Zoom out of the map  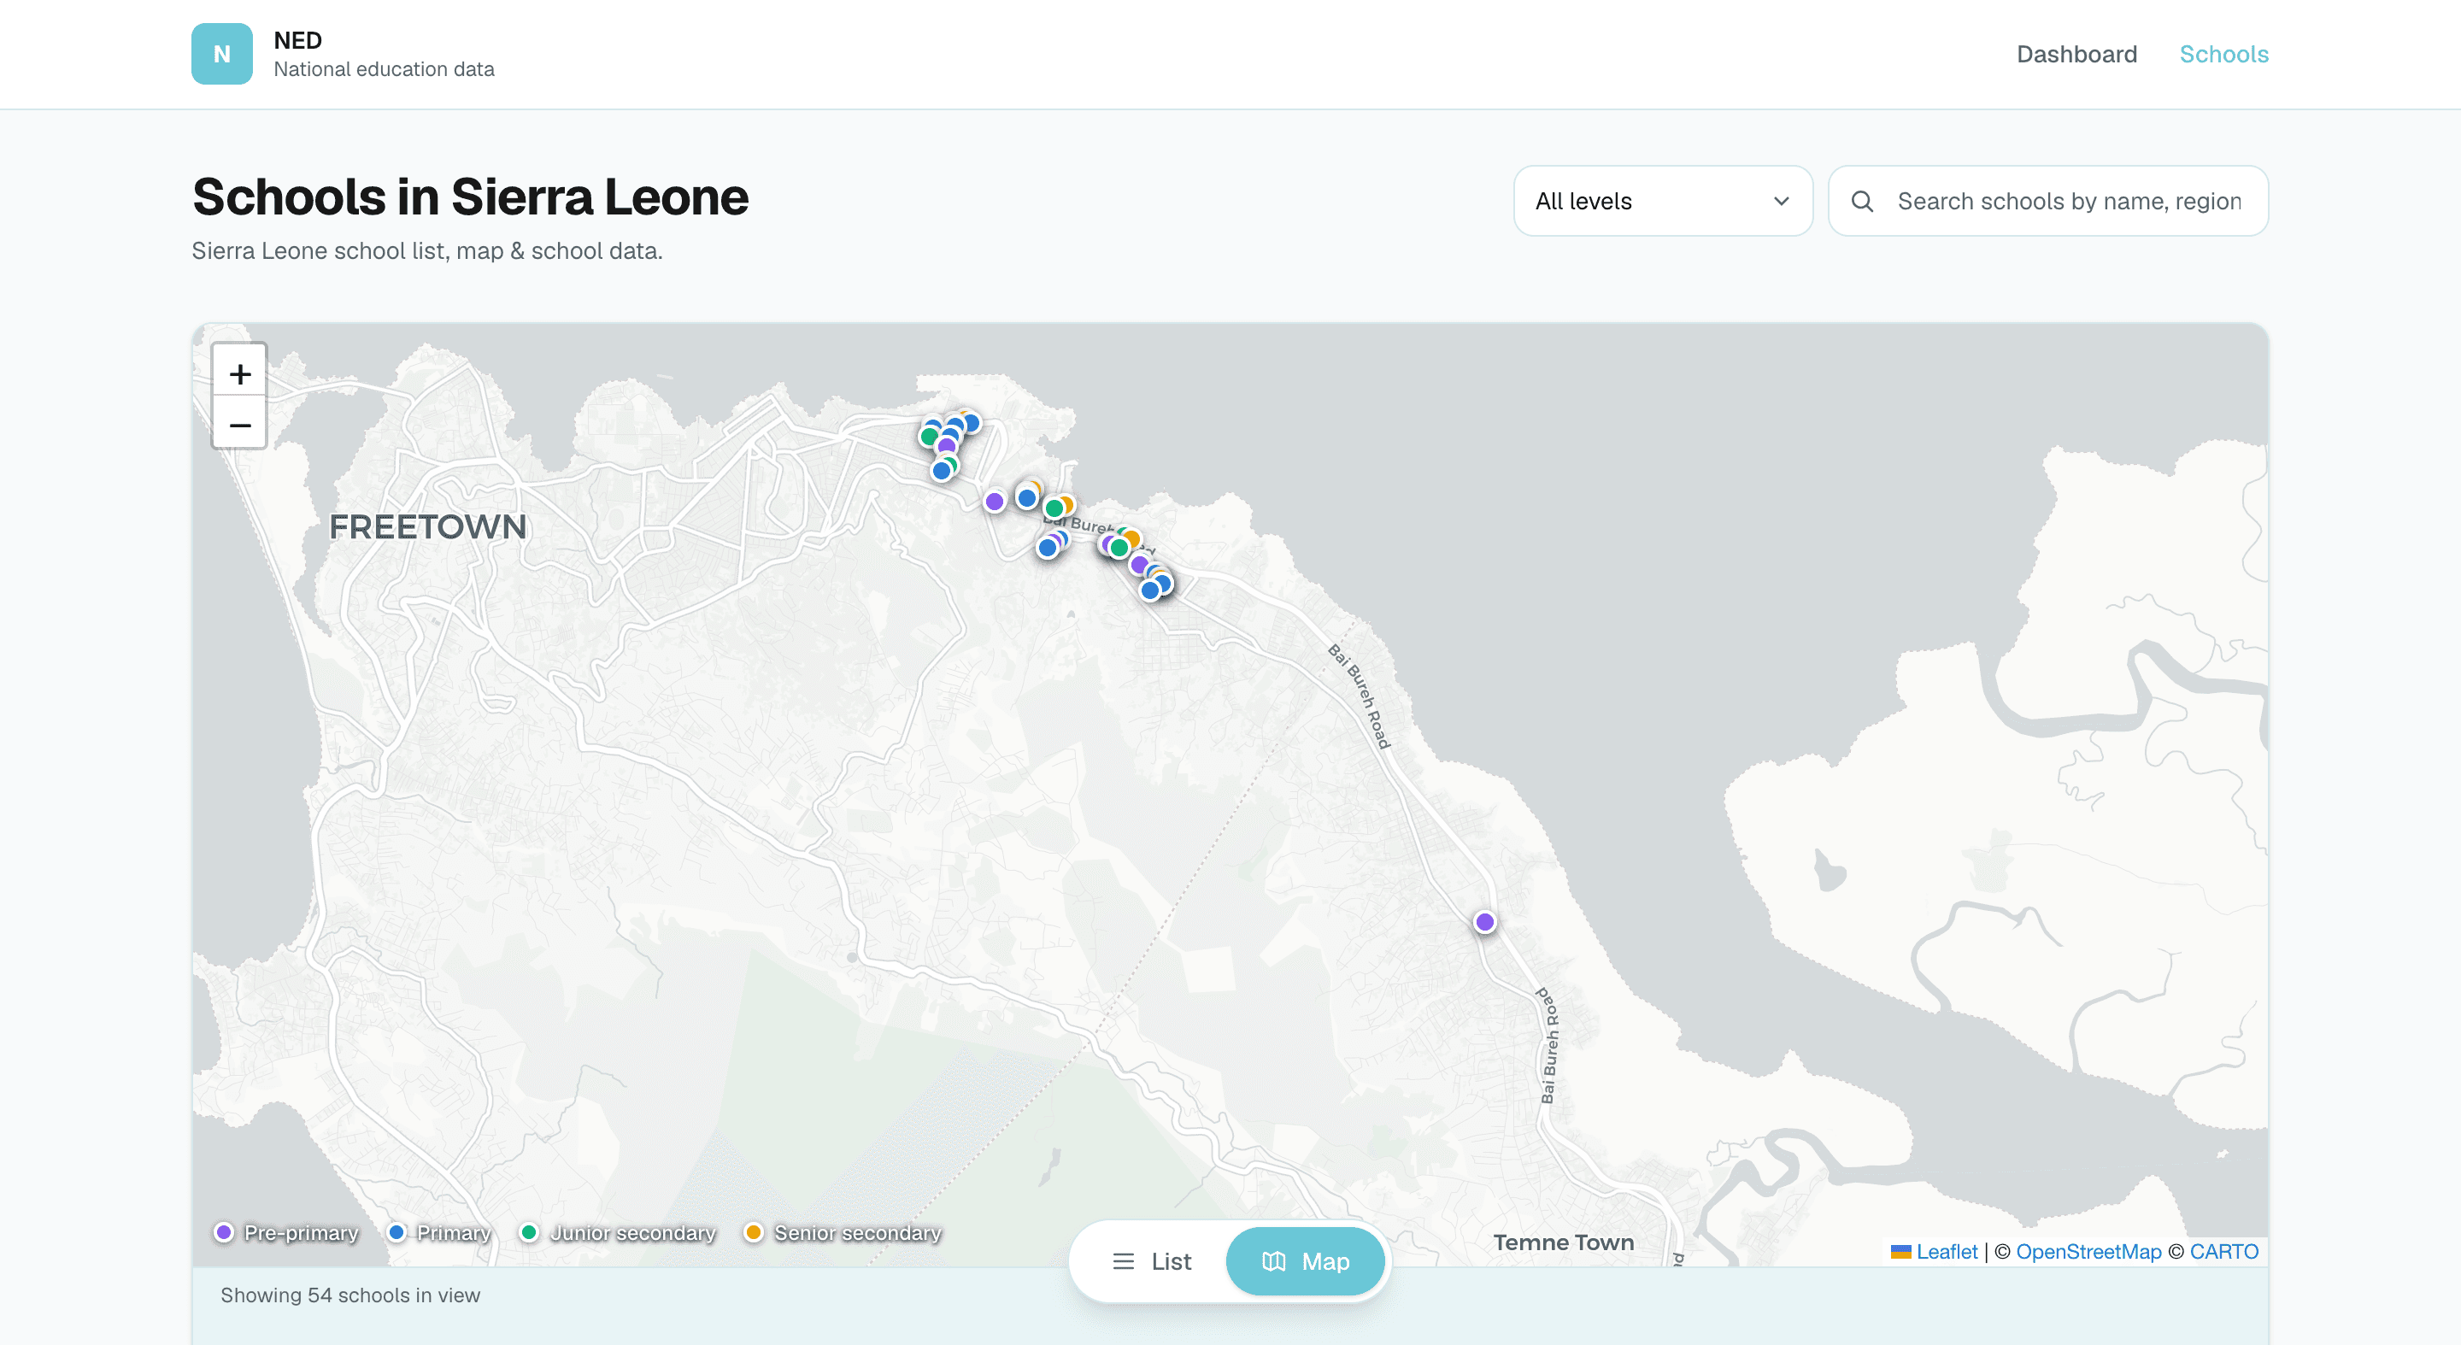pyautogui.click(x=240, y=424)
